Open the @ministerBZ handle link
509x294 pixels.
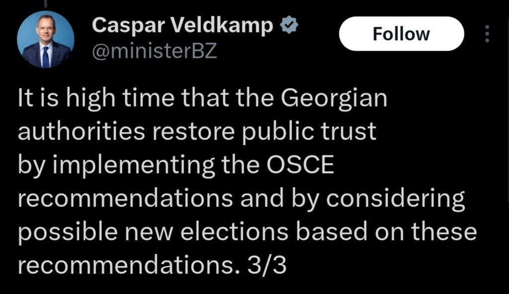tap(155, 51)
